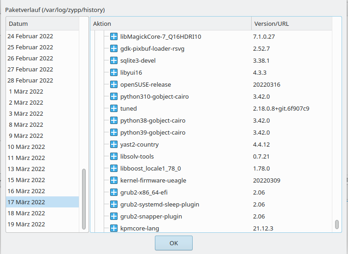Click the plus icon beside sqlite3-devel

coord(114,60)
